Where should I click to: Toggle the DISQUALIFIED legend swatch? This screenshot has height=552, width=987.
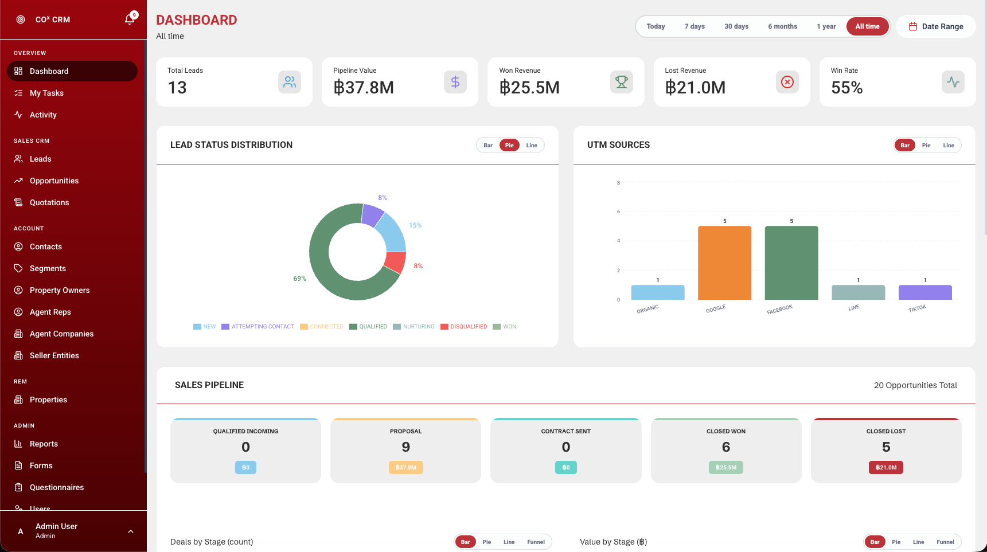coord(444,327)
